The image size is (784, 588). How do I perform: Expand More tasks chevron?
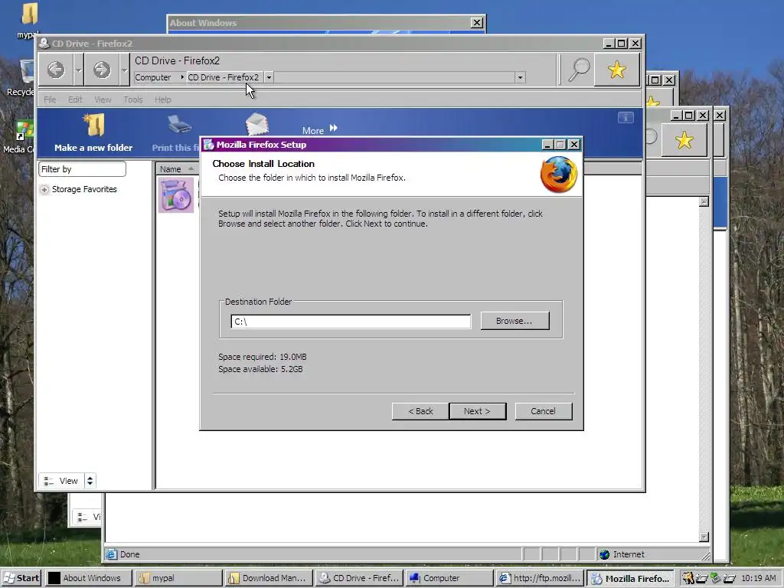pos(334,128)
